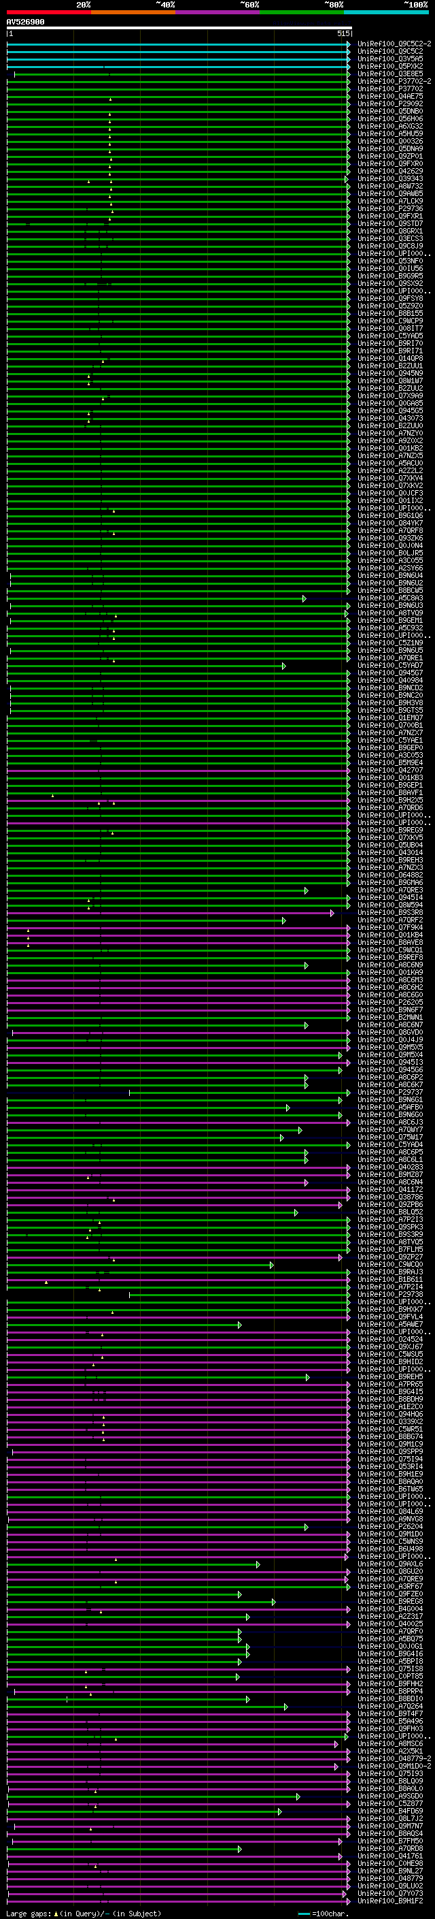Click label UniRef100_Q9FXR0
The image size is (435, 1919).
point(390,163)
